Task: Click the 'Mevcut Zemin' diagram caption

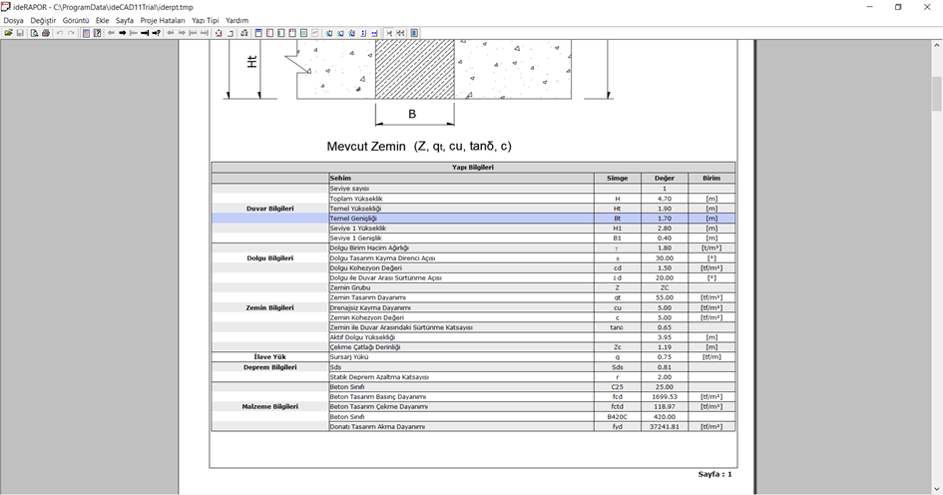Action: click(x=419, y=146)
